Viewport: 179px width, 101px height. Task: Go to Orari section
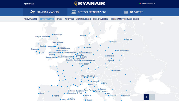point(59,19)
